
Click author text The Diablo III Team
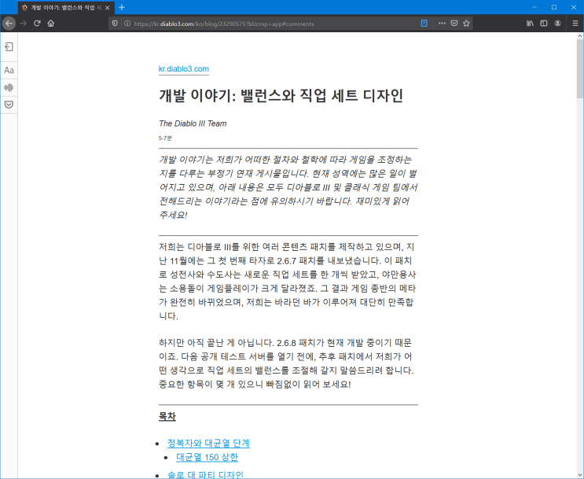point(193,123)
